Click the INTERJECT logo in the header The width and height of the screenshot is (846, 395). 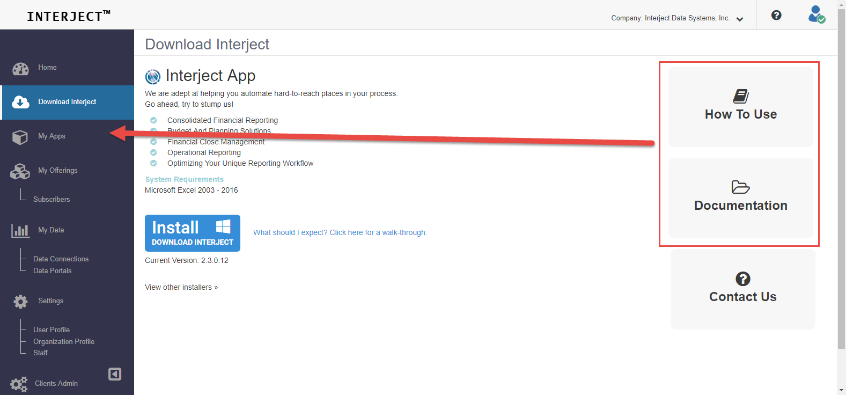[x=69, y=16]
